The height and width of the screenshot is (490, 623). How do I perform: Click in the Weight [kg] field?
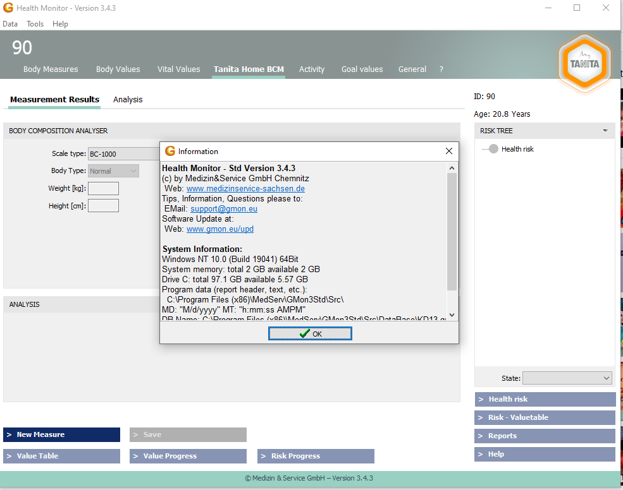point(103,188)
